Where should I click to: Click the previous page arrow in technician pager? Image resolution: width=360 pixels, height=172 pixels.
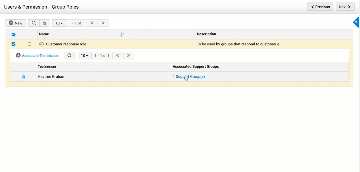(x=118, y=55)
